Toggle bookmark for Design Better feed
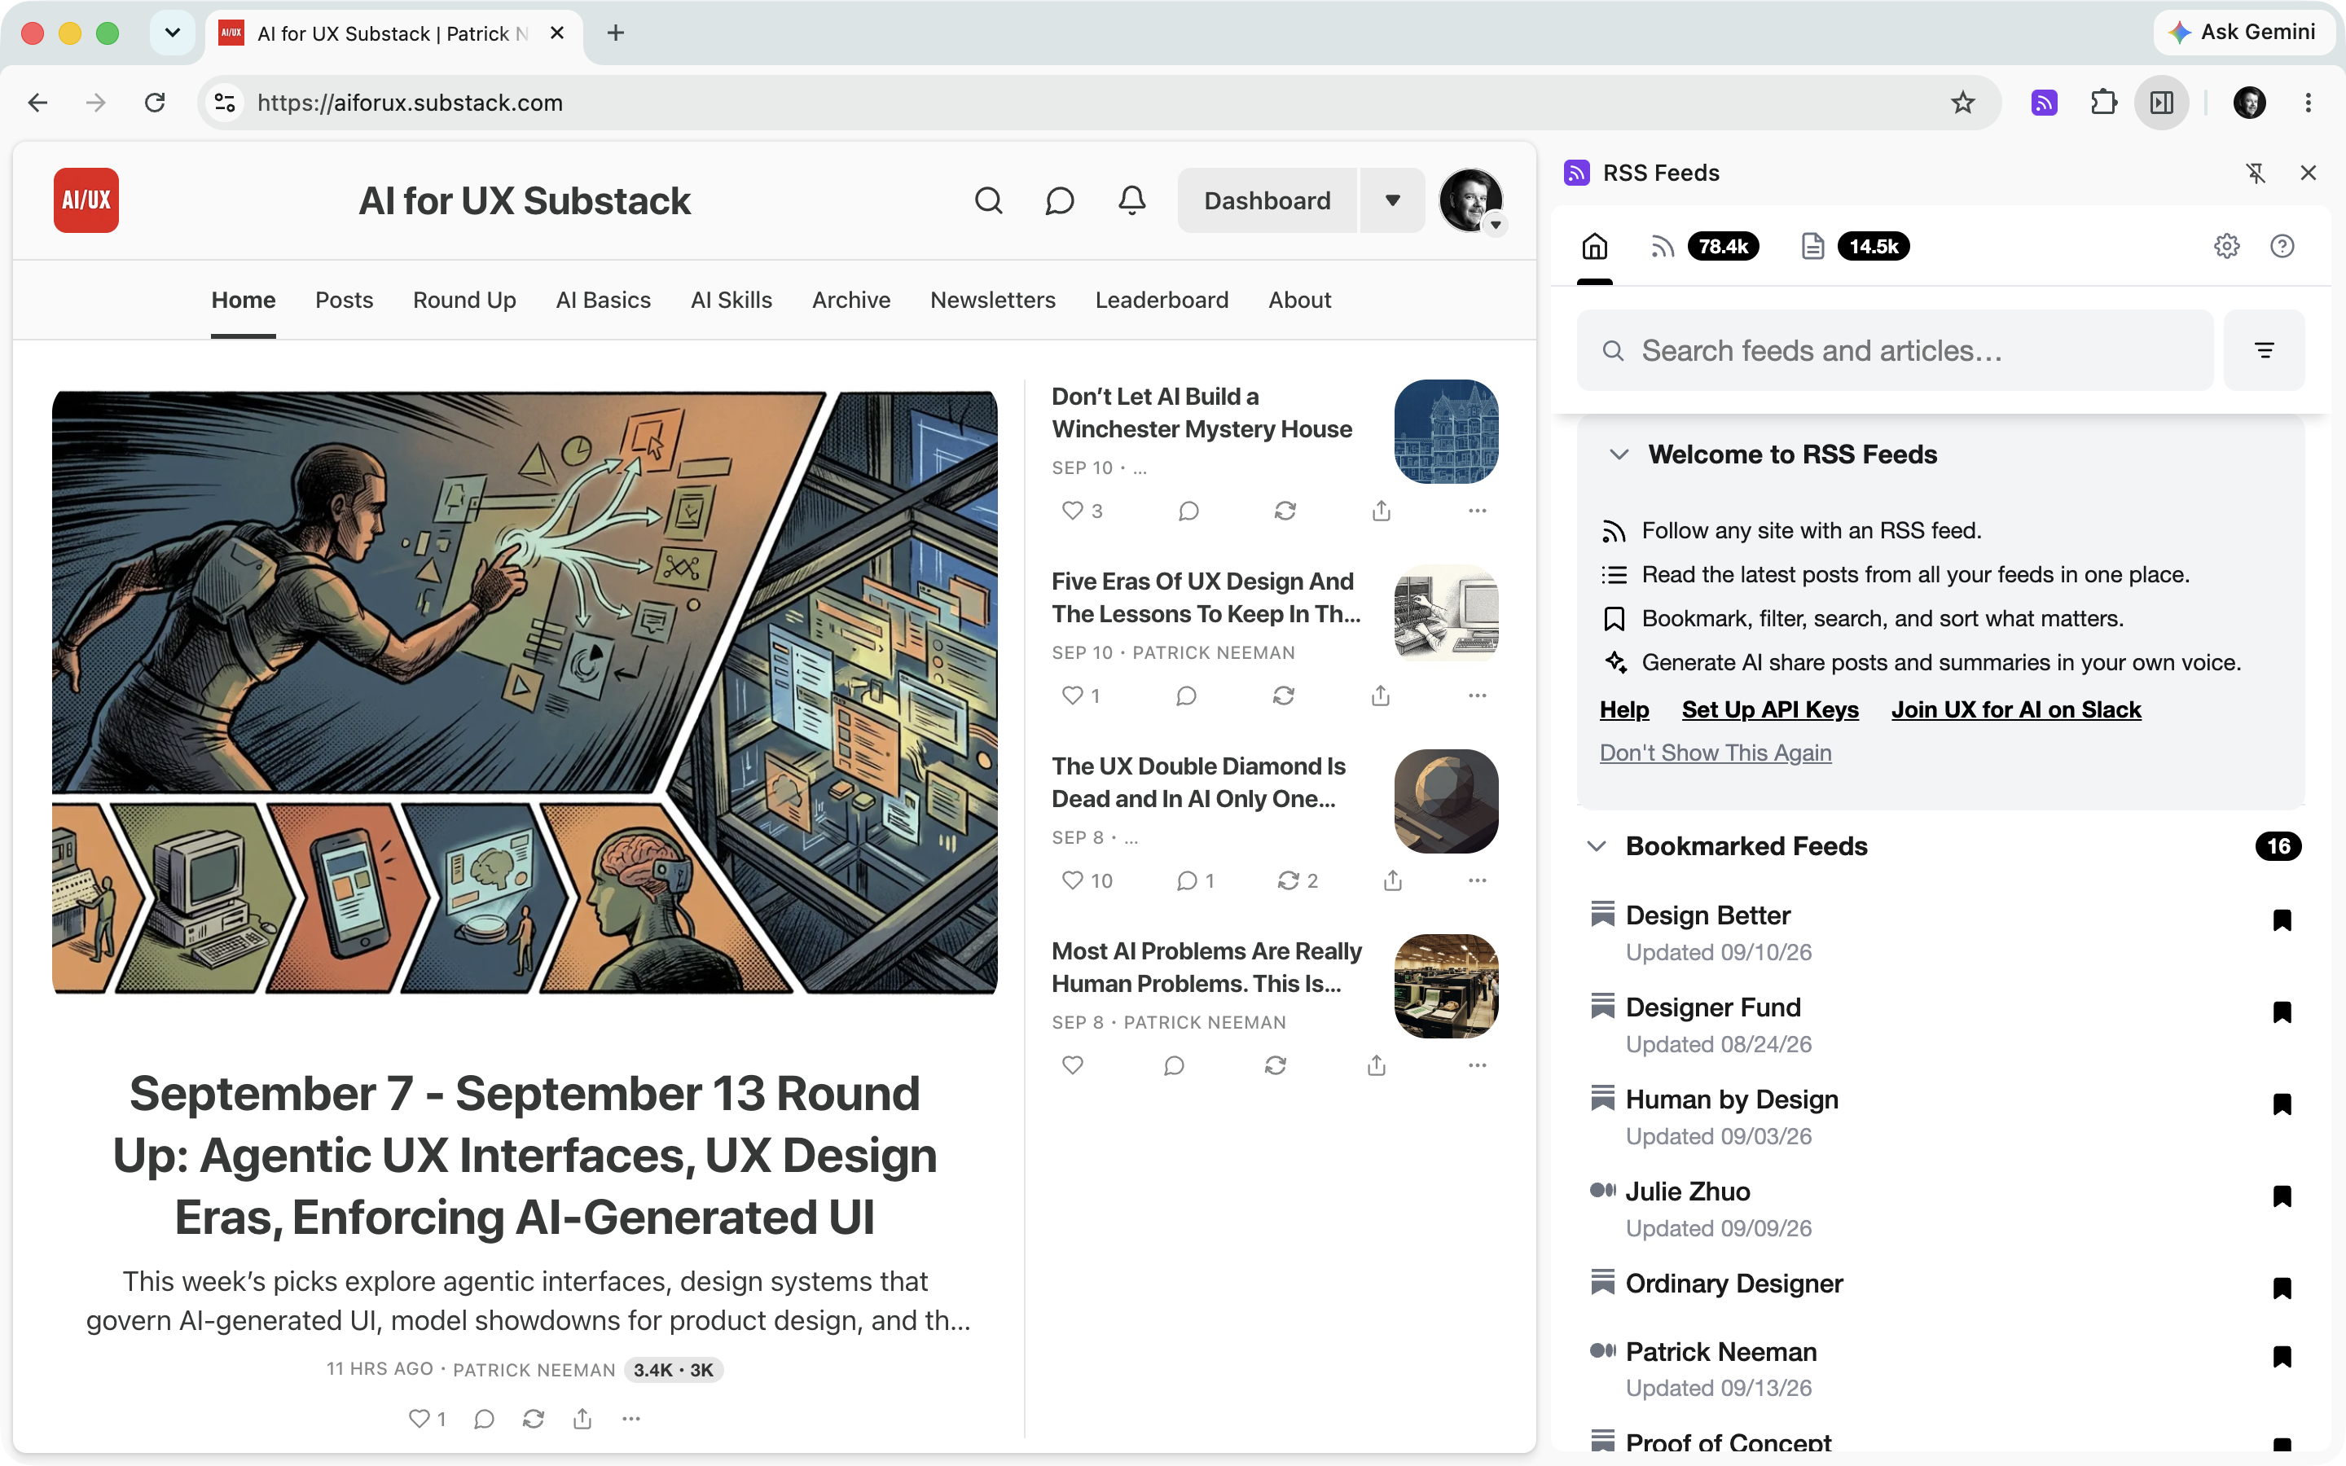This screenshot has width=2346, height=1466. pyautogui.click(x=2281, y=920)
